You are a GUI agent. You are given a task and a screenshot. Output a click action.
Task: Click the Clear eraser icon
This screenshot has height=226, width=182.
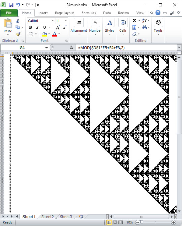(134, 34)
